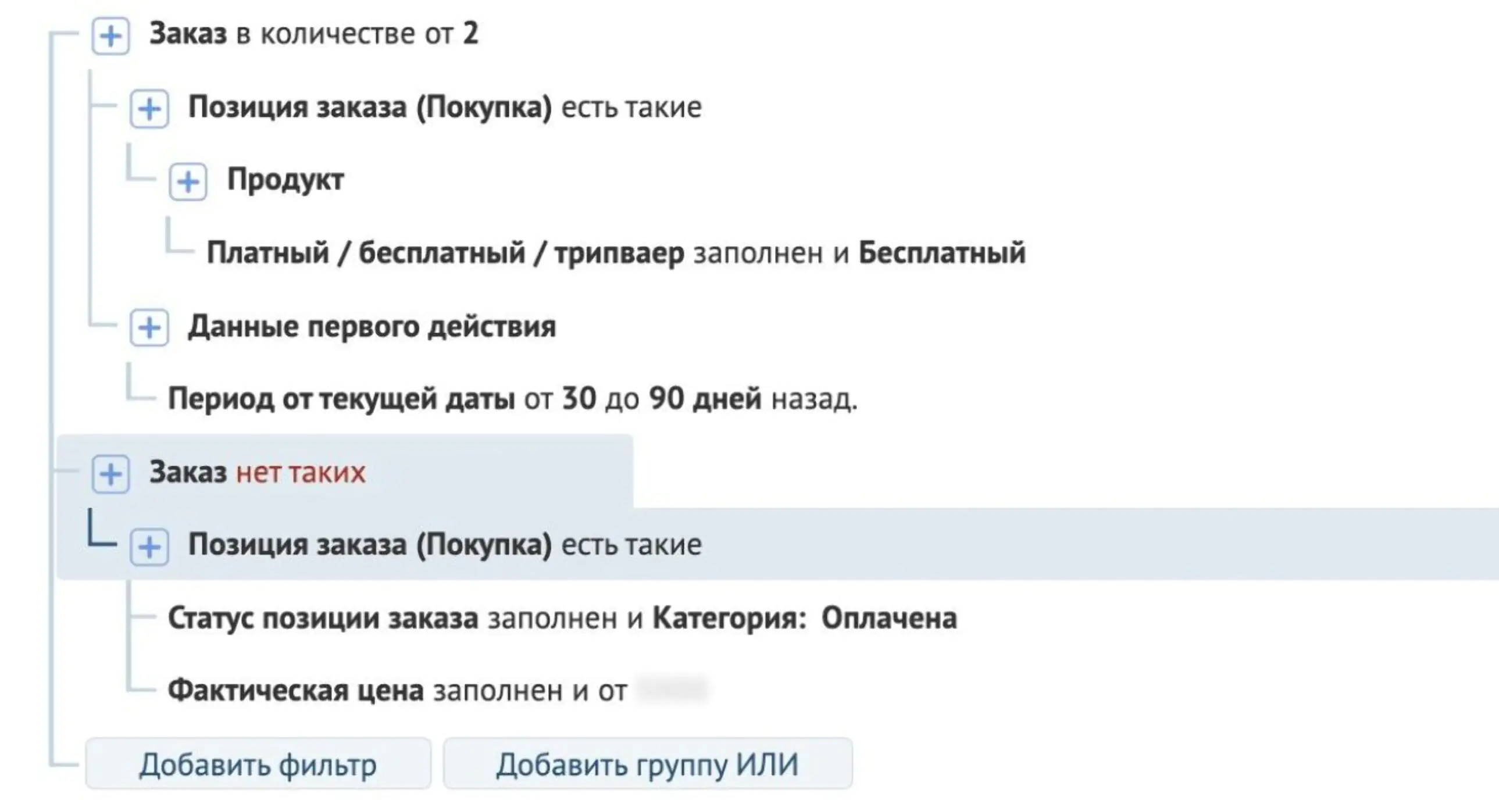Select the "Период от текущей даты" filter row
The height and width of the screenshot is (800, 1499).
pos(343,401)
